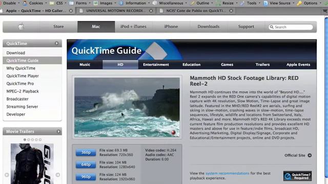Viewport: 328px width, 184px height.
Task: Open MPEG-2 Playback sidebar link
Action: [23, 91]
